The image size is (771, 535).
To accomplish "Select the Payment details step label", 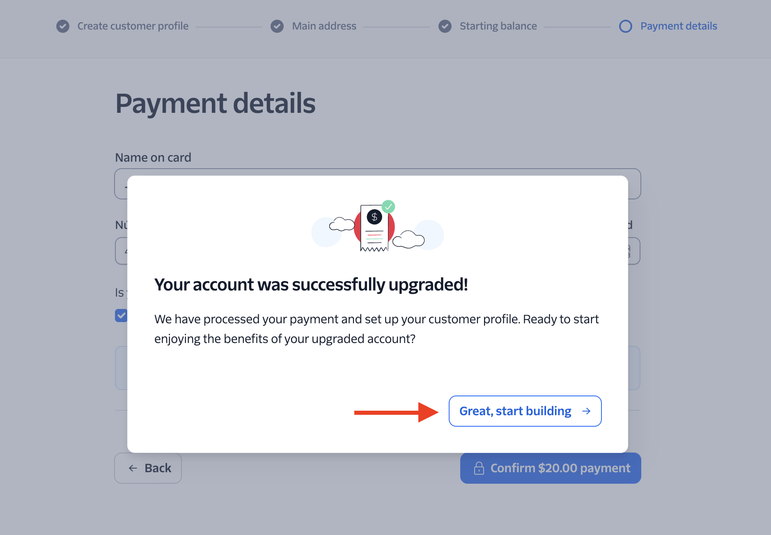I will click(x=679, y=26).
